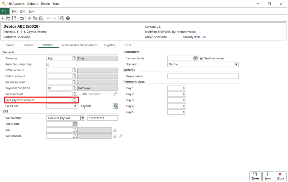Enable Automatic matching checkbox
This screenshot has height=182, width=288.
point(48,64)
